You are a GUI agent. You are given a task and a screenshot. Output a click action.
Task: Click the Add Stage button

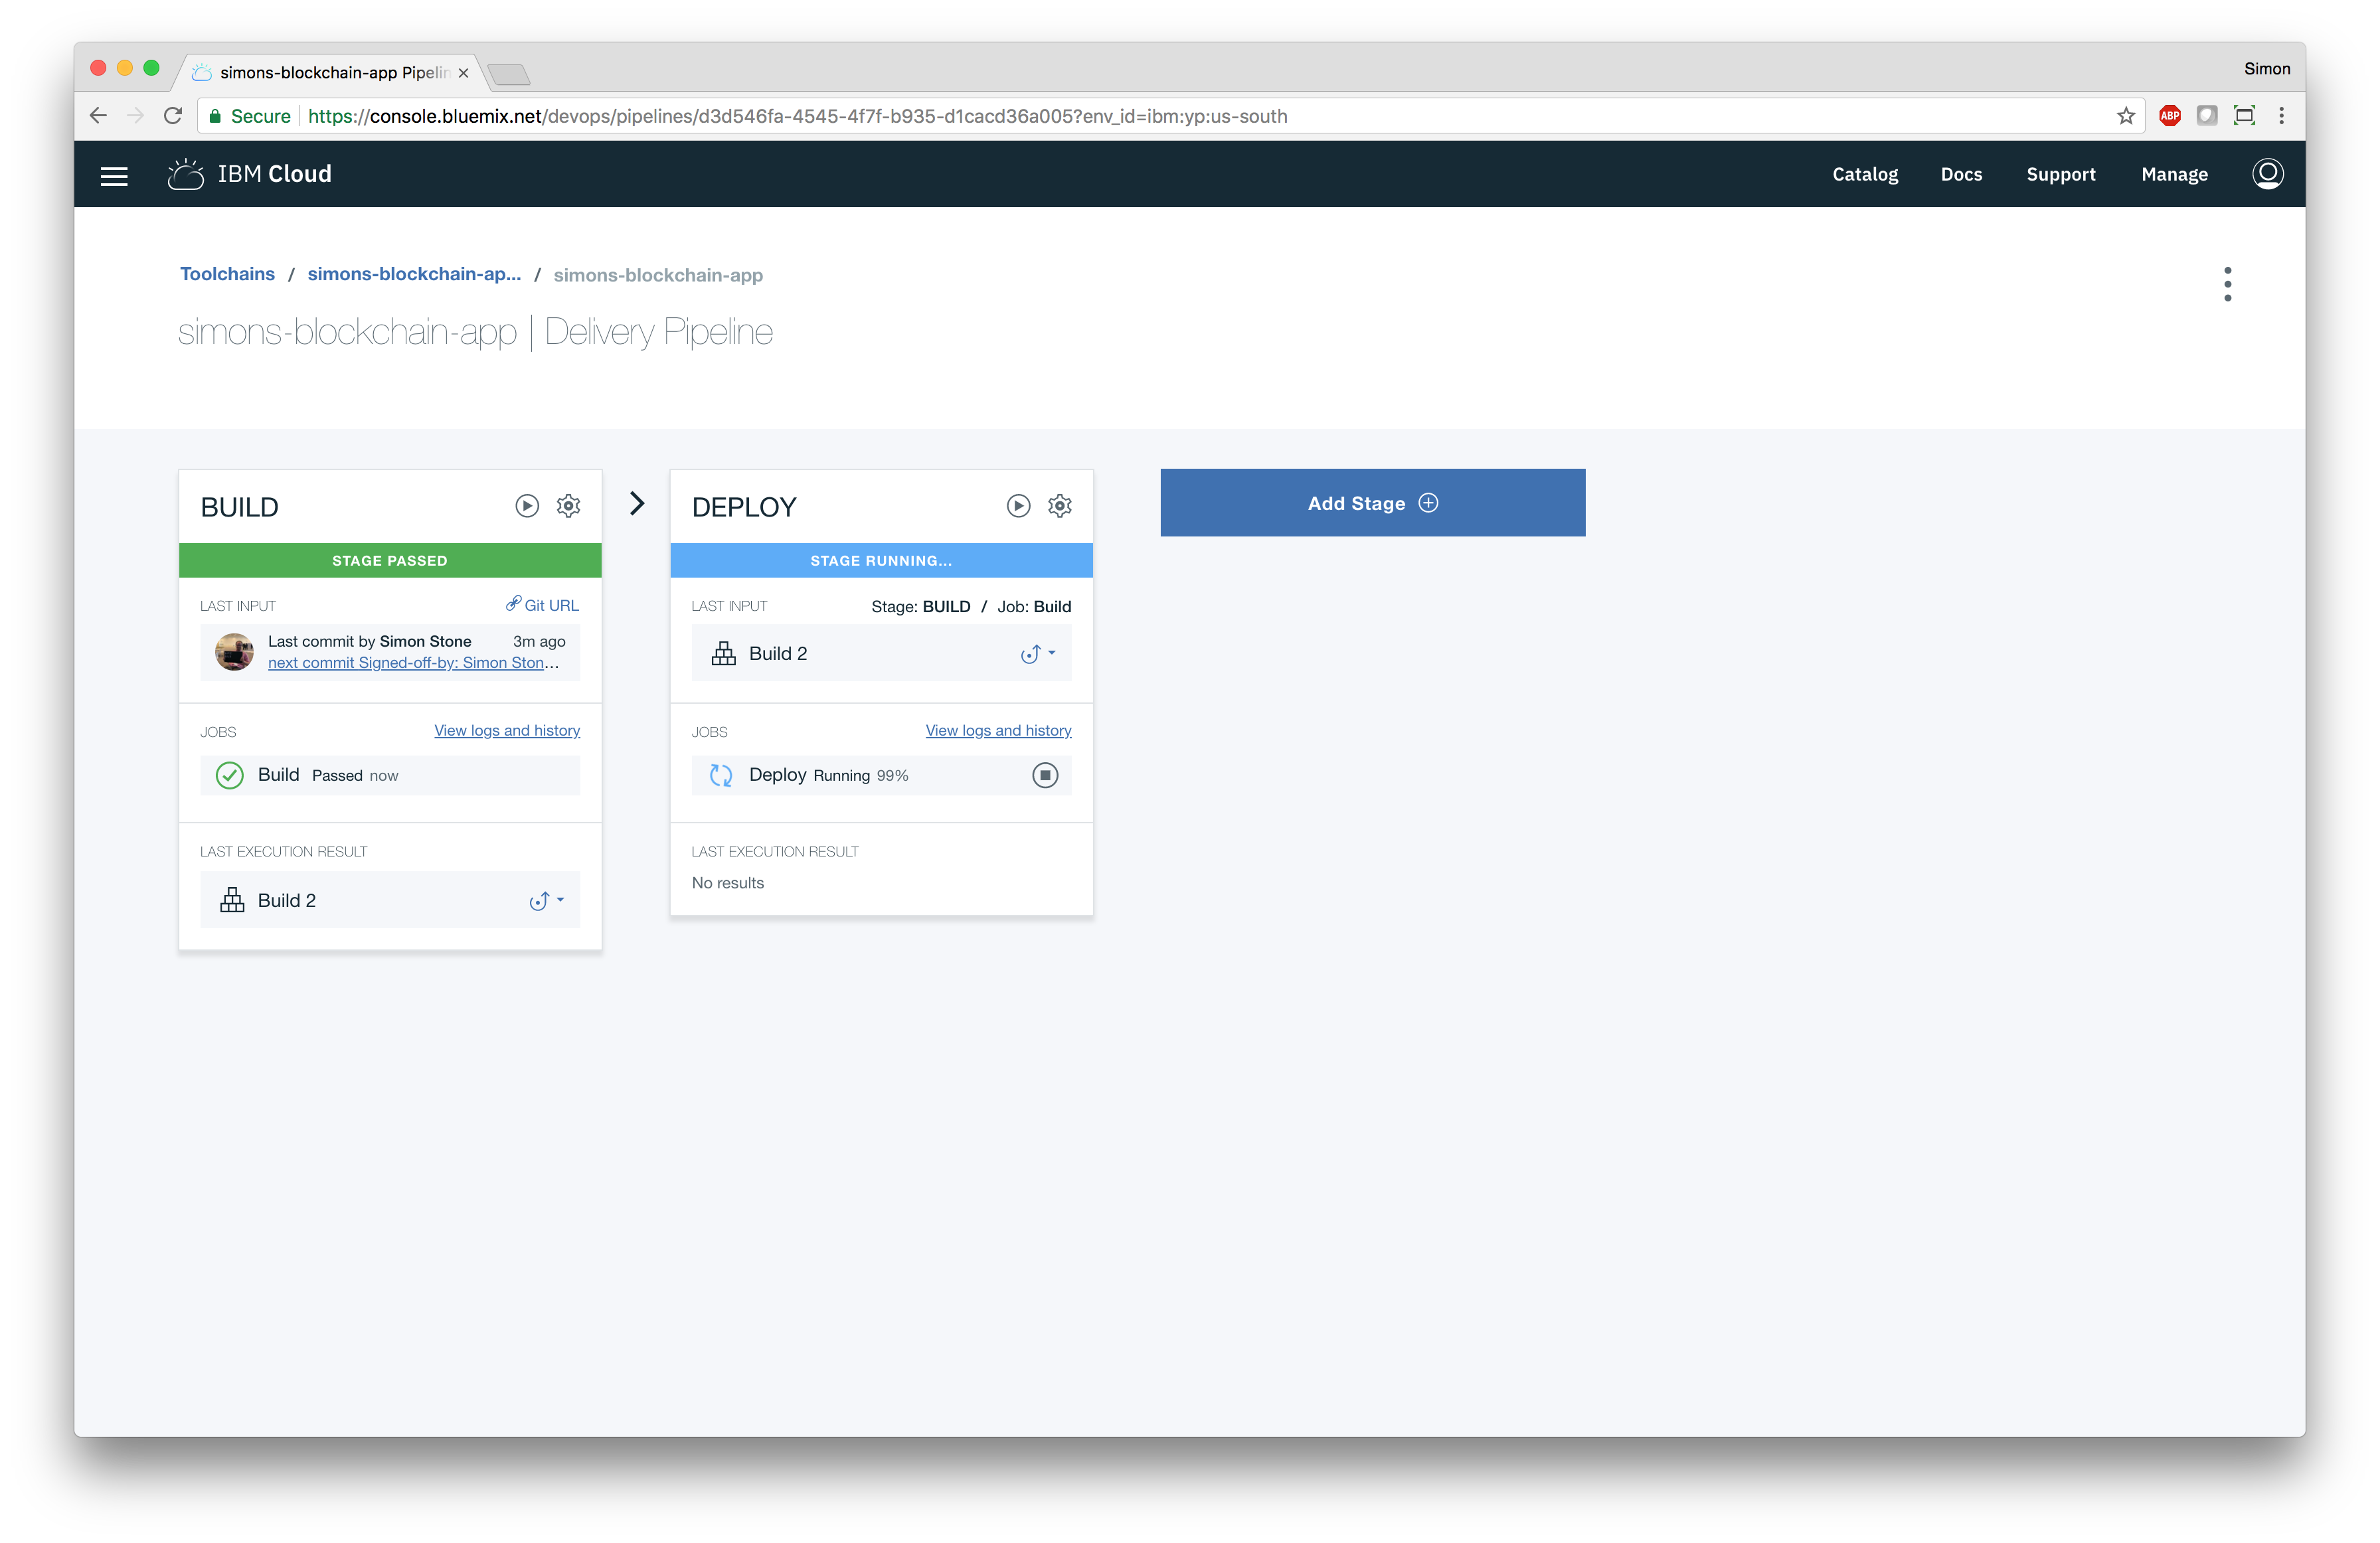[x=1372, y=503]
